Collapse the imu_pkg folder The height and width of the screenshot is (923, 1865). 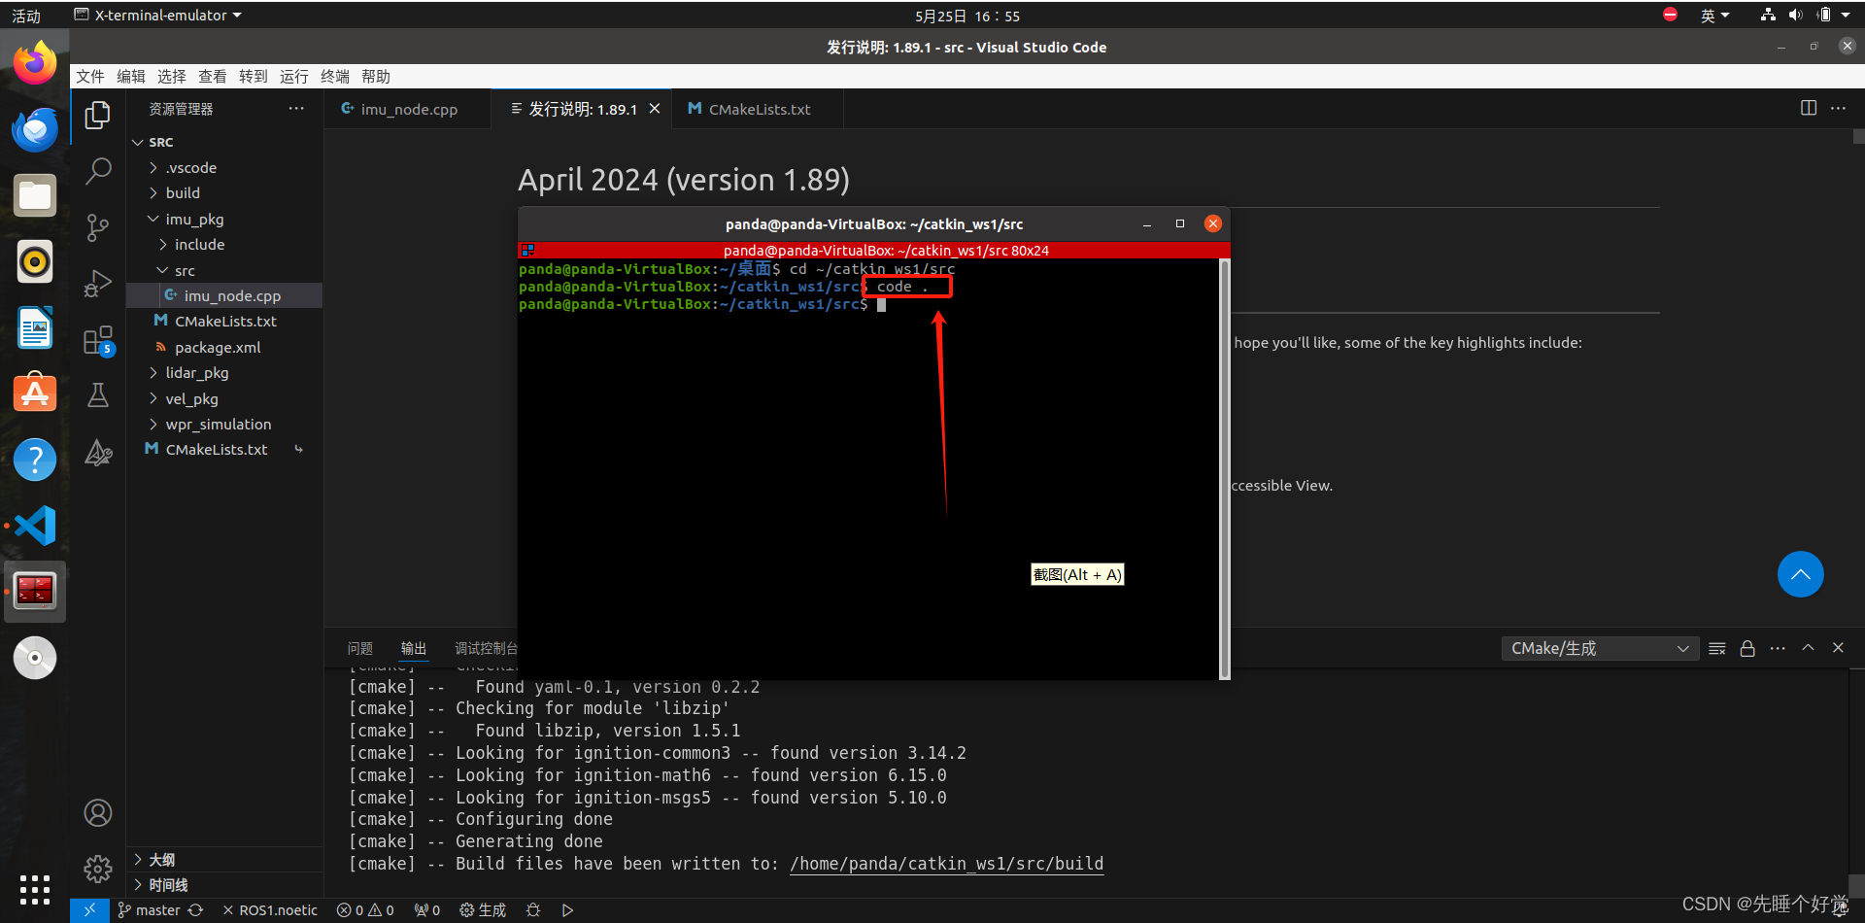tap(224, 219)
